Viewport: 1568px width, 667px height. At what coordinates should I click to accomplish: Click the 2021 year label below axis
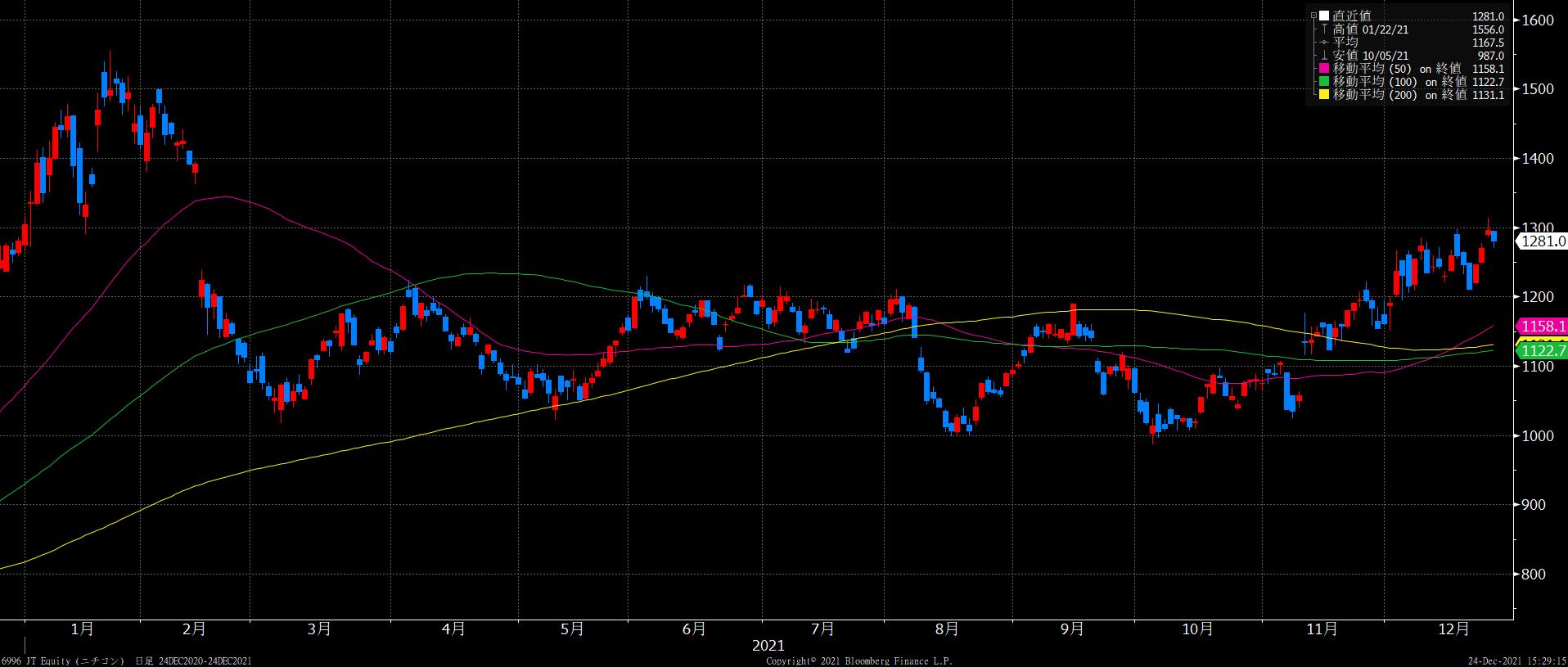(768, 646)
